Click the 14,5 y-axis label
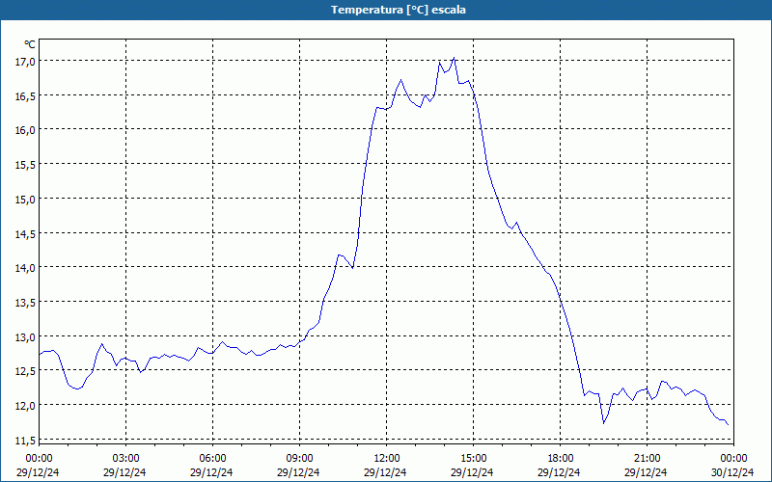 (x=25, y=233)
